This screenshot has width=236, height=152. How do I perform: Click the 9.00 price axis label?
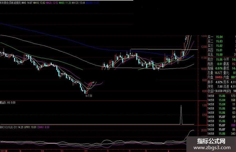(204, 80)
